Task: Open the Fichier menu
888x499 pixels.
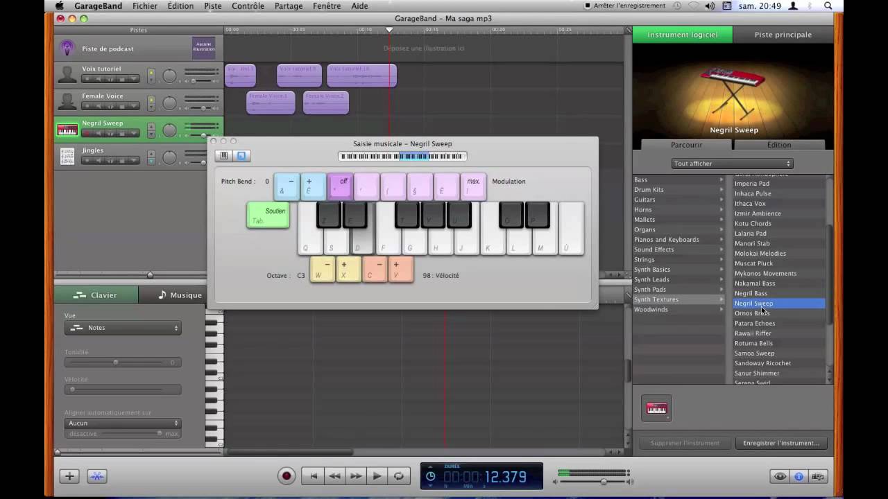Action: 145,6
